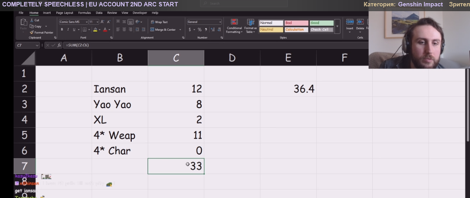Decrease indent in Alignment group
Viewport: 470px width, 198px height.
click(137, 30)
